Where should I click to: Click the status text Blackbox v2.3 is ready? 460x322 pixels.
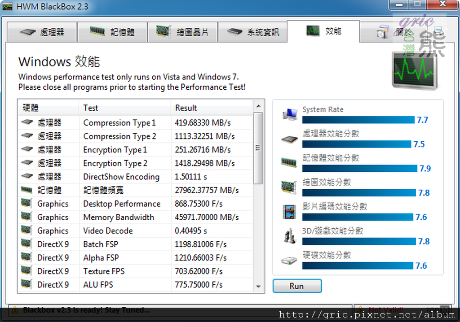(x=87, y=310)
